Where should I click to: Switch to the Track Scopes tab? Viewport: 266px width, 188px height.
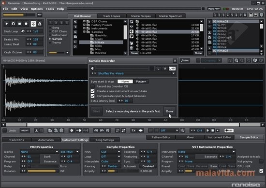[111, 16]
